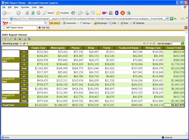The image size is (189, 140).
Task: Expand the Messenger dropdown in Yahoo toolbar
Action: tap(108, 23)
